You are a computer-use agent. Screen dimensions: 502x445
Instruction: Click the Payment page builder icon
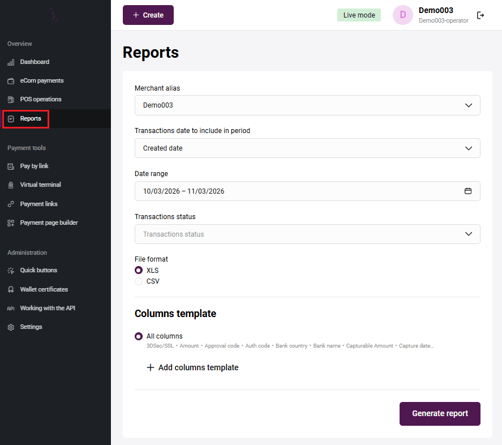click(x=11, y=223)
